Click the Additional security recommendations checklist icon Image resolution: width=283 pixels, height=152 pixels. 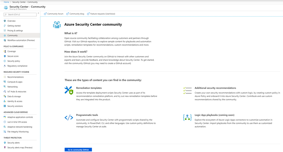click(187, 91)
